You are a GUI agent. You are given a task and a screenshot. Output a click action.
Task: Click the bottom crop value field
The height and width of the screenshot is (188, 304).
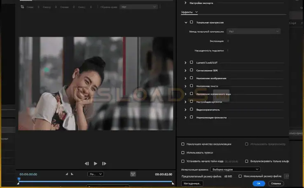(x=91, y=7)
